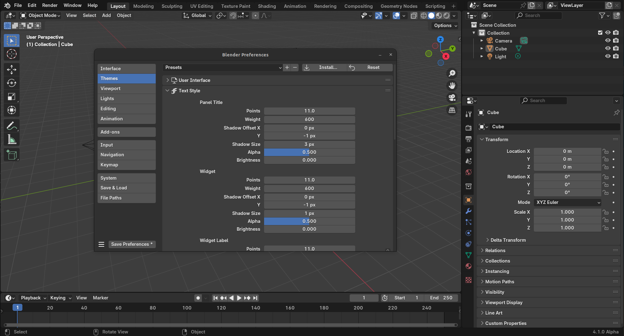The width and height of the screenshot is (624, 336).
Task: Open the Material properties tab
Action: pyautogui.click(x=469, y=266)
